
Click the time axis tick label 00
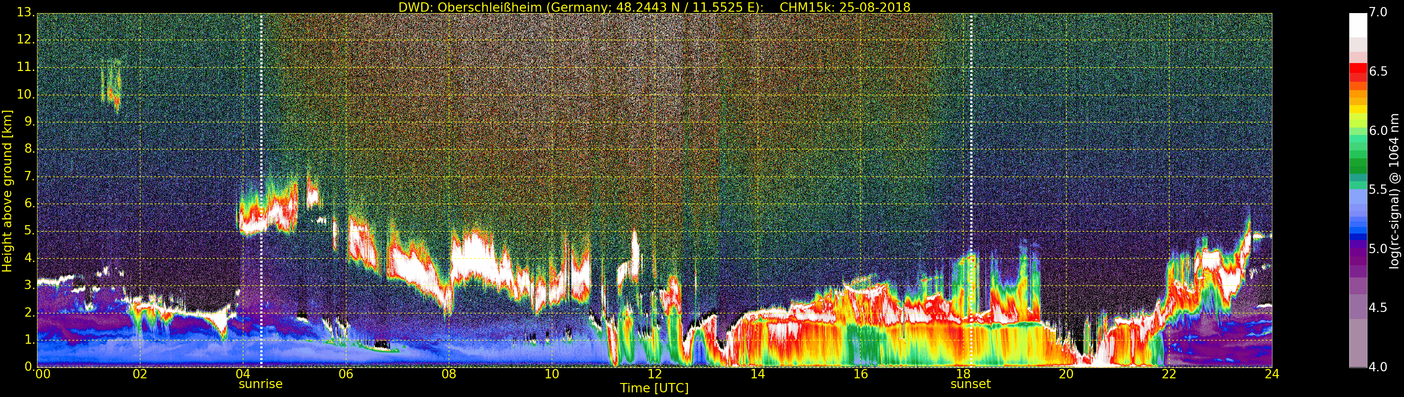42,374
